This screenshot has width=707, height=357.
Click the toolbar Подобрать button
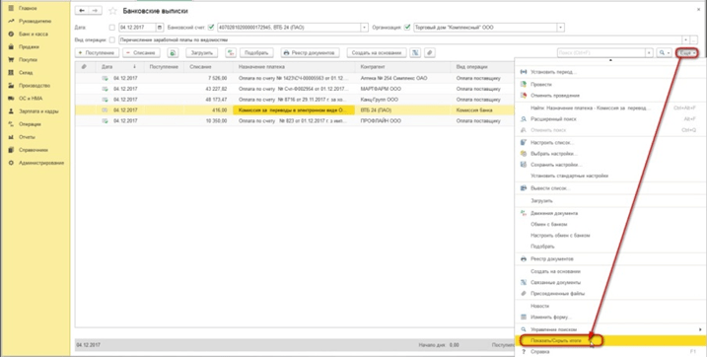[256, 52]
